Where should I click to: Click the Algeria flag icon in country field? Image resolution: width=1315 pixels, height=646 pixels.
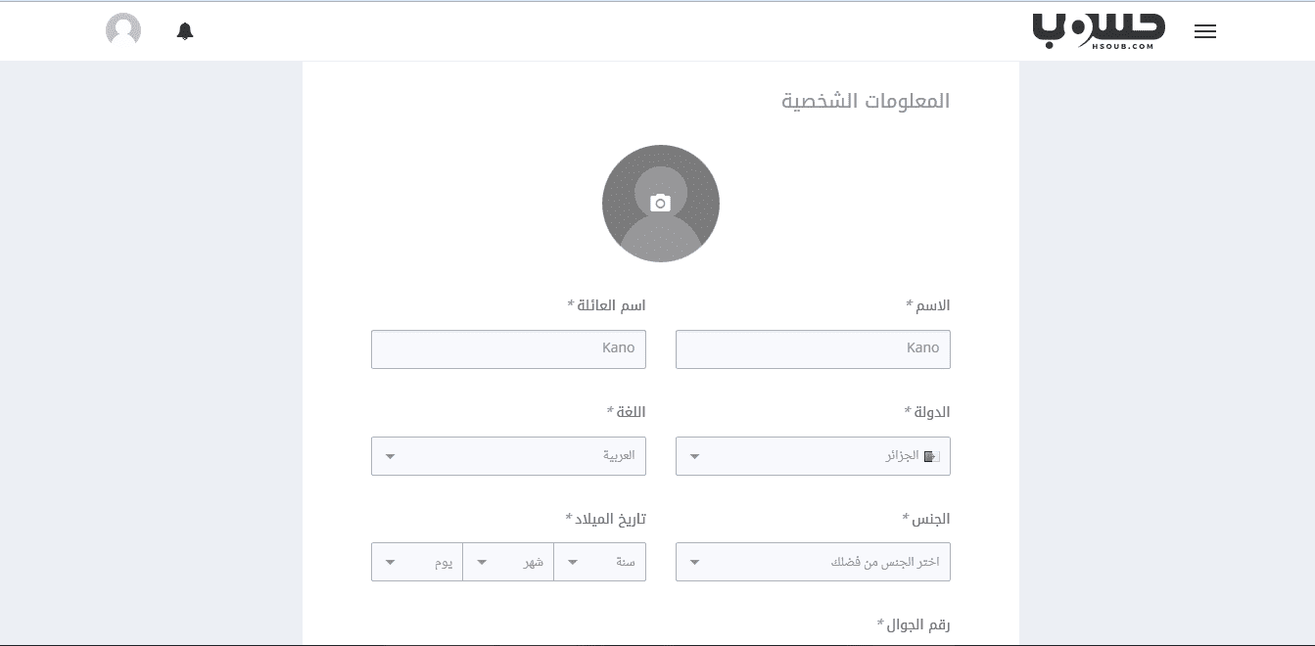pos(930,456)
